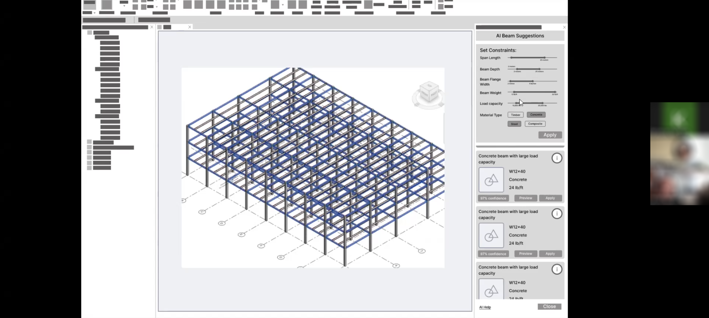Image resolution: width=709 pixels, height=318 pixels.
Task: Click the AI Beam Suggestions header
Action: point(520,36)
